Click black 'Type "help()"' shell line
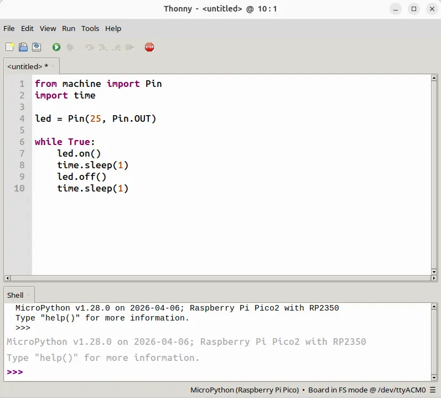Image resolution: width=441 pixels, height=398 pixels. 102,318
